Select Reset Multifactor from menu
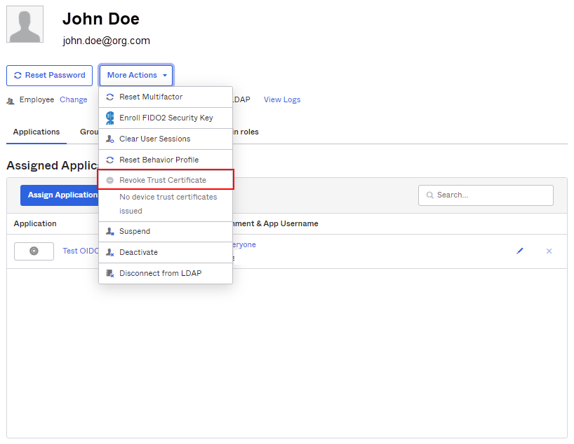Viewport: 574px width, 444px height. pos(151,97)
